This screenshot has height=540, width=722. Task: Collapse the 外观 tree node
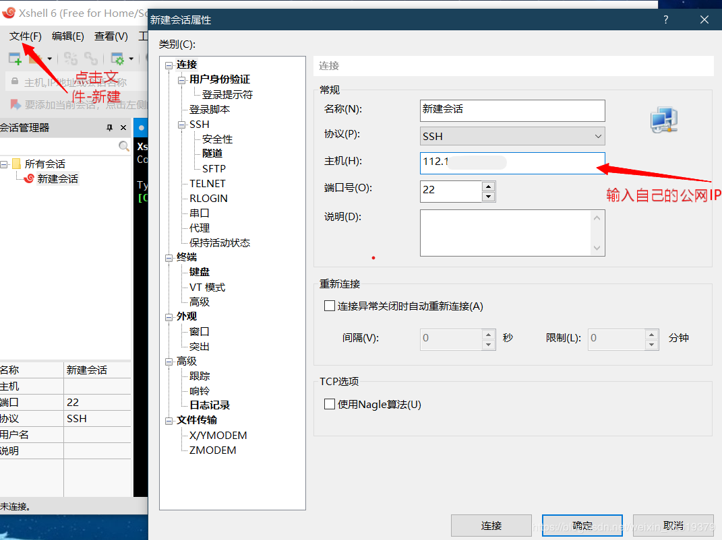click(x=169, y=317)
